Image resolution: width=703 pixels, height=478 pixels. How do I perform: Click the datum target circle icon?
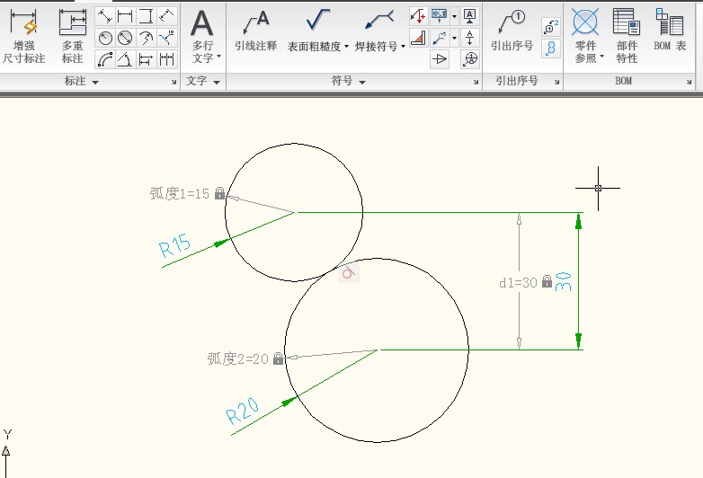469,58
